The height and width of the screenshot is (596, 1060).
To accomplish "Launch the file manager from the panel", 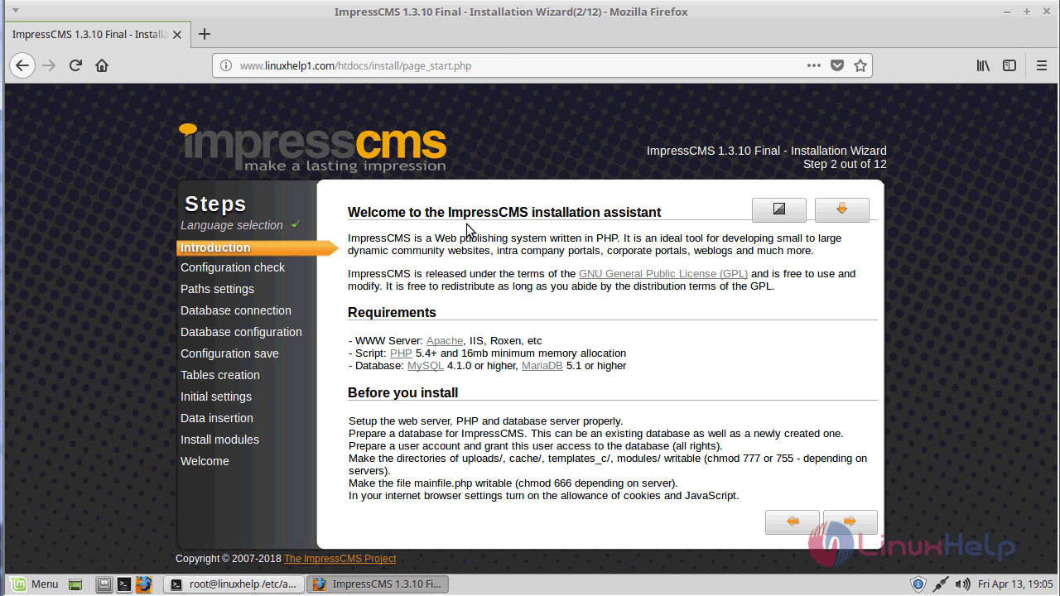I will pos(104,584).
